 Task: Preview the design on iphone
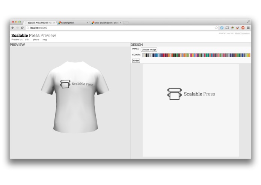pos(36,39)
